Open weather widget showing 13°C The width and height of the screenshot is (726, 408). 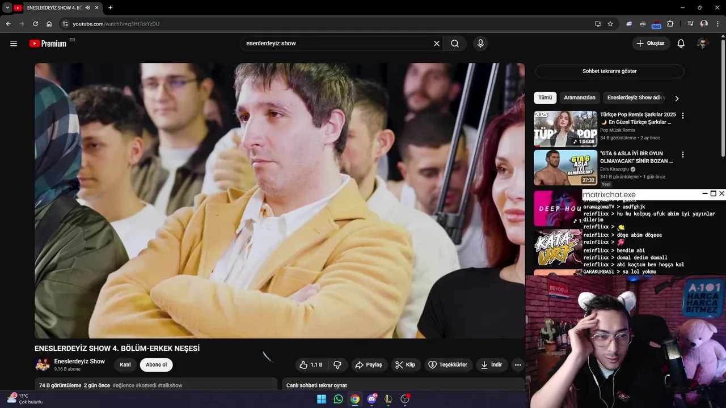[24, 399]
